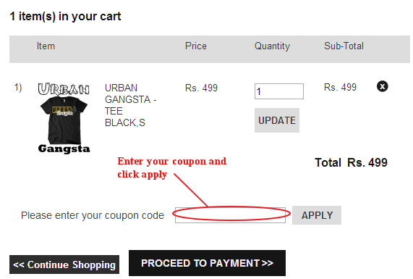Click the red 'Enter your coupon' annotation text
This screenshot has height=279, width=413.
[x=171, y=167]
